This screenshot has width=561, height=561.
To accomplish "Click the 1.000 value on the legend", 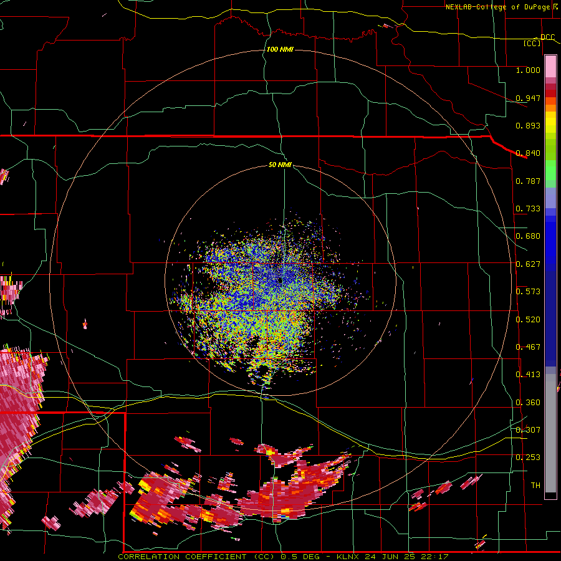I will [528, 70].
